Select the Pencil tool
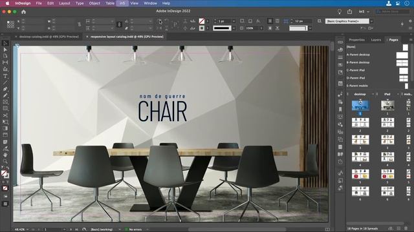 [5, 95]
